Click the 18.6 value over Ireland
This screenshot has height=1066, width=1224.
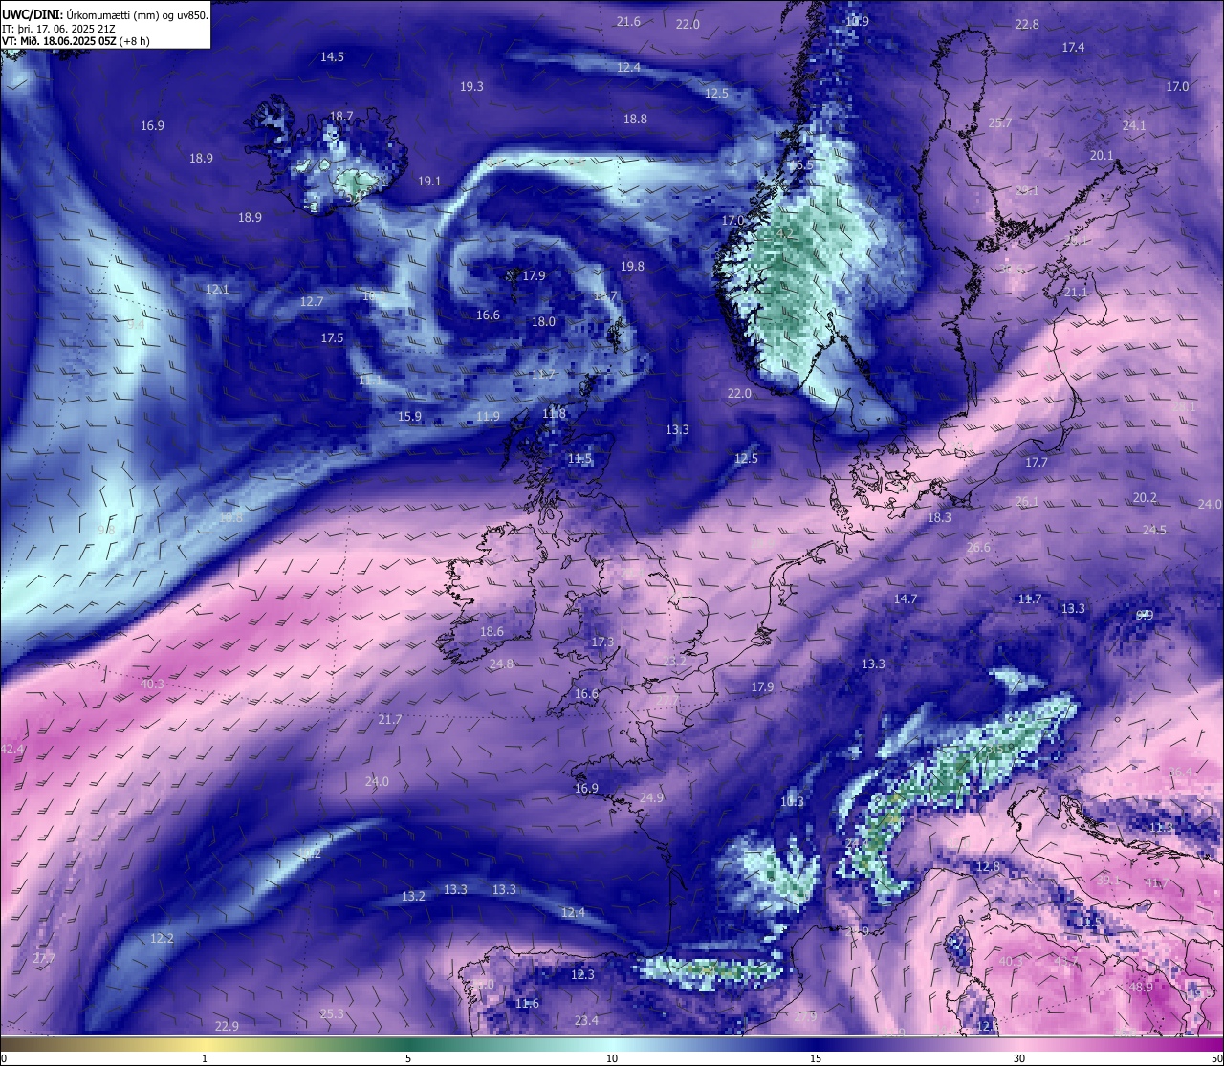(492, 631)
